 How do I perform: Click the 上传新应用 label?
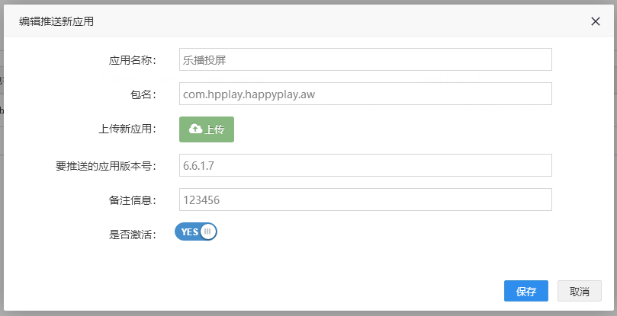click(127, 129)
